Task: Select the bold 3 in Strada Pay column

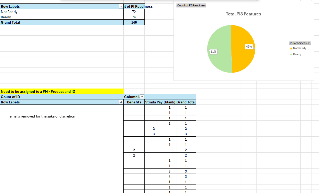Action: coord(154,129)
